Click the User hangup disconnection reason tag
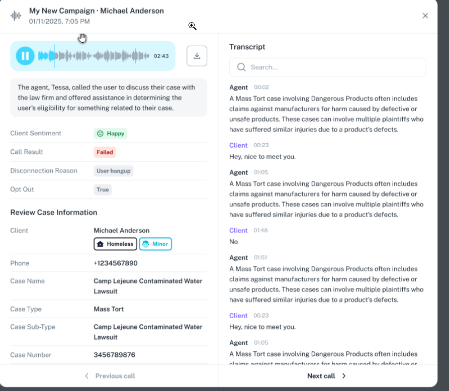The width and height of the screenshot is (449, 391). tap(113, 171)
